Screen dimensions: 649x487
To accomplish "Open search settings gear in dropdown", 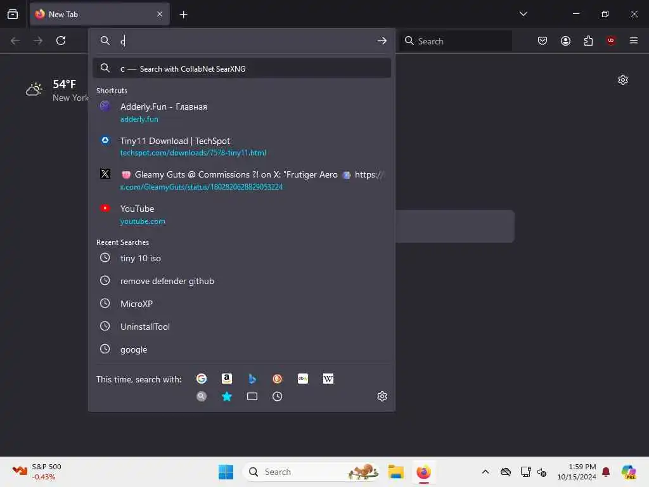I will pos(382,396).
